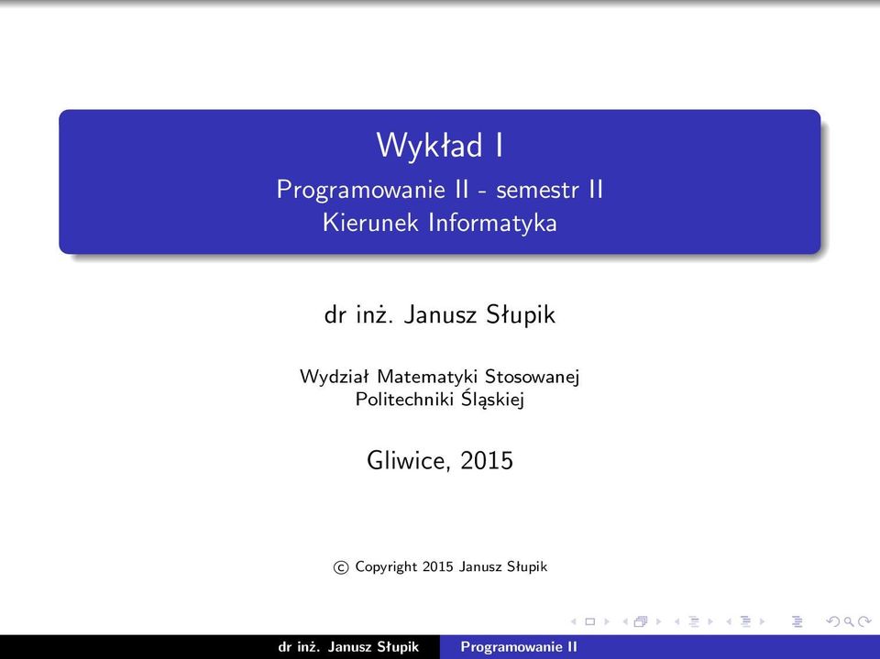Go to the previous slide using the left arrow

[574, 621]
